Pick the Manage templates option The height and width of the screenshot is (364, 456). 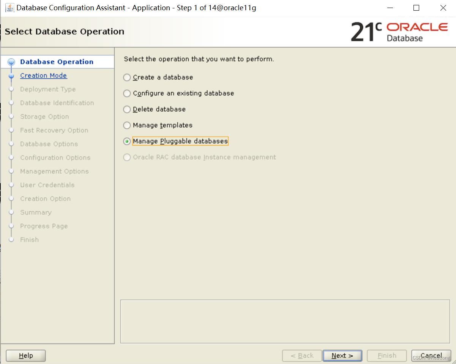[127, 125]
